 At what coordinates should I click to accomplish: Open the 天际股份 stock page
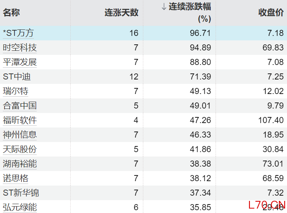[20, 149]
